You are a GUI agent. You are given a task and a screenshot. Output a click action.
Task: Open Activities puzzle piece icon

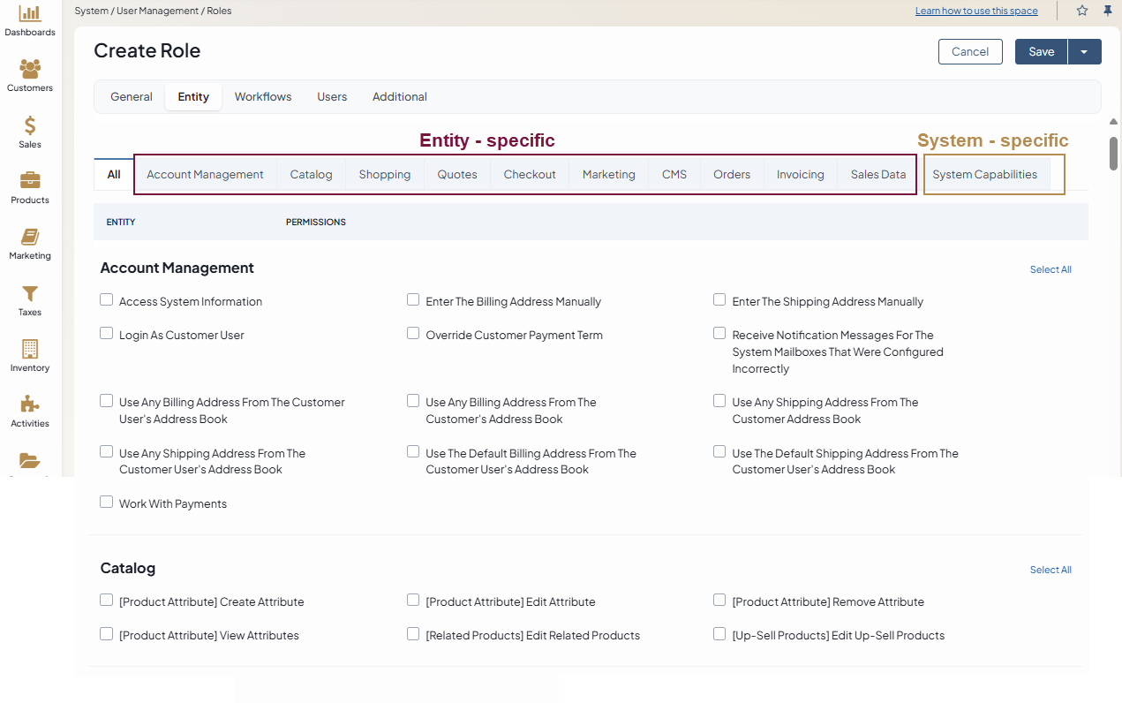(x=30, y=404)
